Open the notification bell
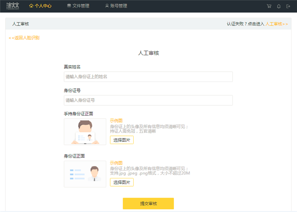Viewport: 297px width, 212px height. pyautogui.click(x=279, y=6)
